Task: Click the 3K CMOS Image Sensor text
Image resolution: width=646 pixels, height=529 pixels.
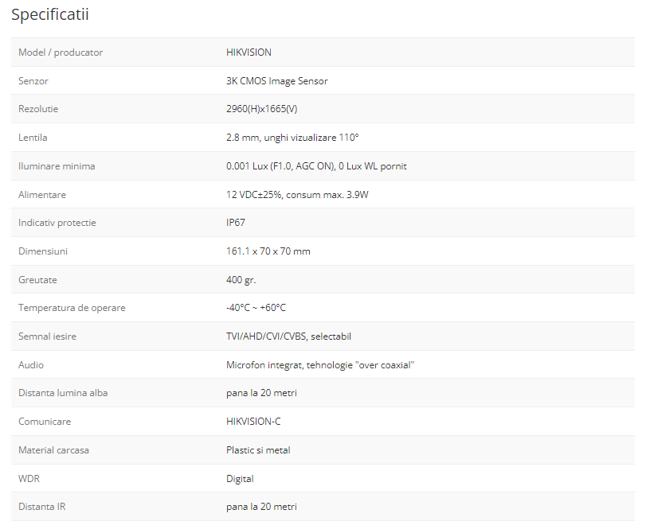Action: click(276, 81)
